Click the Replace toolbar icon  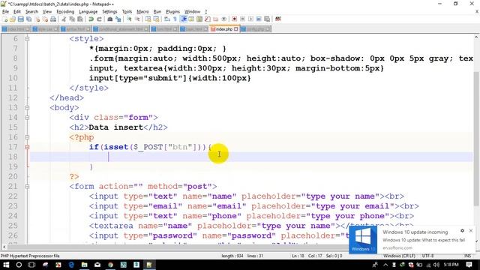(x=118, y=19)
